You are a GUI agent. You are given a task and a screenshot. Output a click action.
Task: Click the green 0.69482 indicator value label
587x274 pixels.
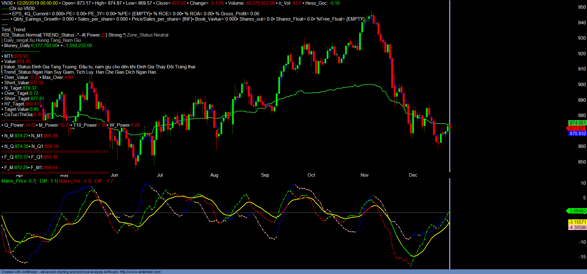578,211
